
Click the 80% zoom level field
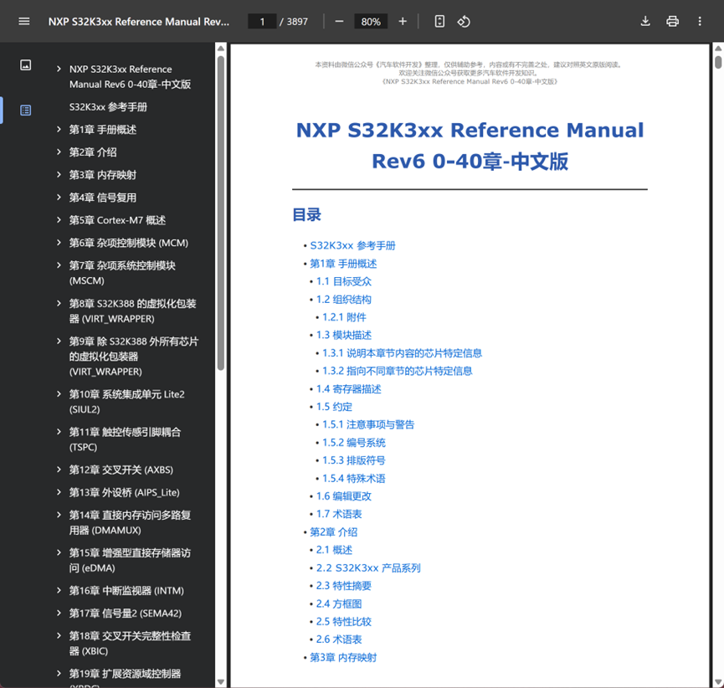click(x=371, y=21)
